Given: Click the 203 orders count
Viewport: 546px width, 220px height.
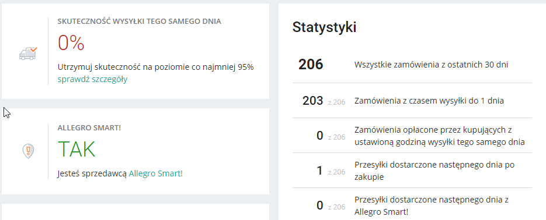Looking at the screenshot, I should (312, 101).
